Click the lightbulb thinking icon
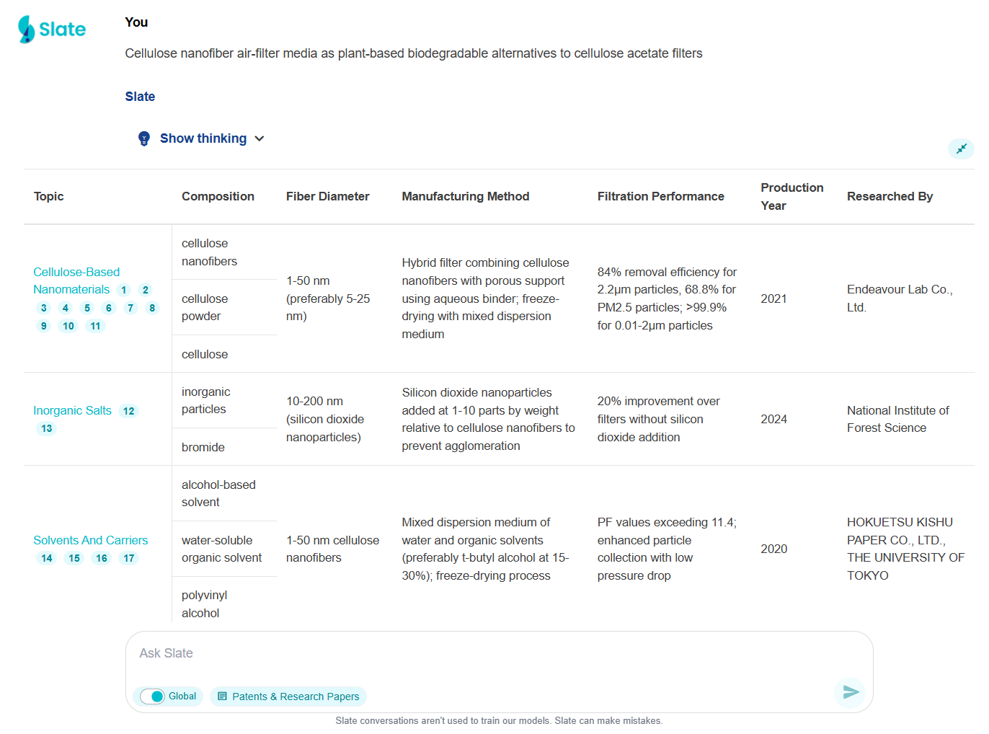This screenshot has height=734, width=989. point(144,138)
